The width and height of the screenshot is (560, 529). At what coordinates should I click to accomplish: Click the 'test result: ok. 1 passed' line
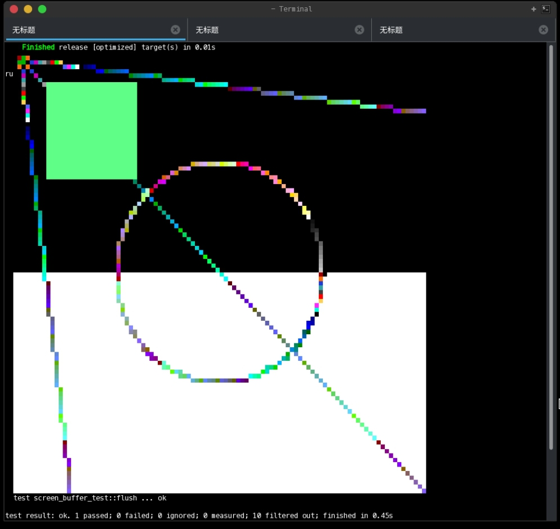[199, 515]
